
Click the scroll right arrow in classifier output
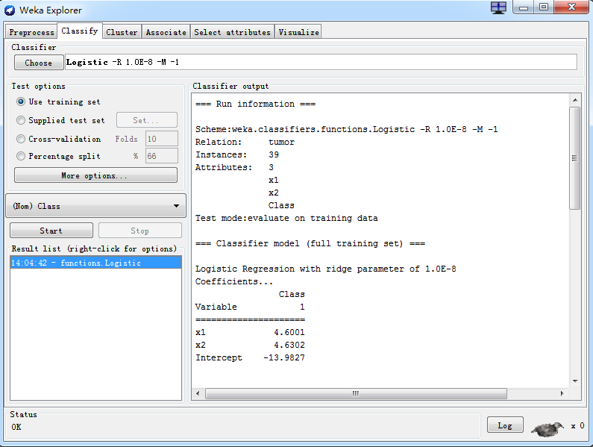pyautogui.click(x=562, y=393)
